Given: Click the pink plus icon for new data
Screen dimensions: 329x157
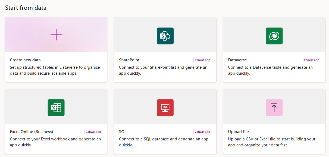Looking at the screenshot, I should pyautogui.click(x=56, y=35).
